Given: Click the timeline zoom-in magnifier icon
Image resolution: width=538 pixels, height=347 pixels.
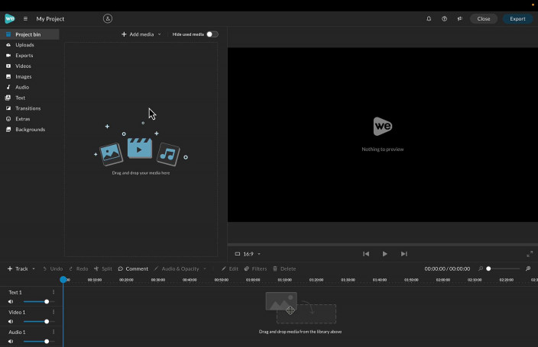Looking at the screenshot, I should click(x=528, y=268).
